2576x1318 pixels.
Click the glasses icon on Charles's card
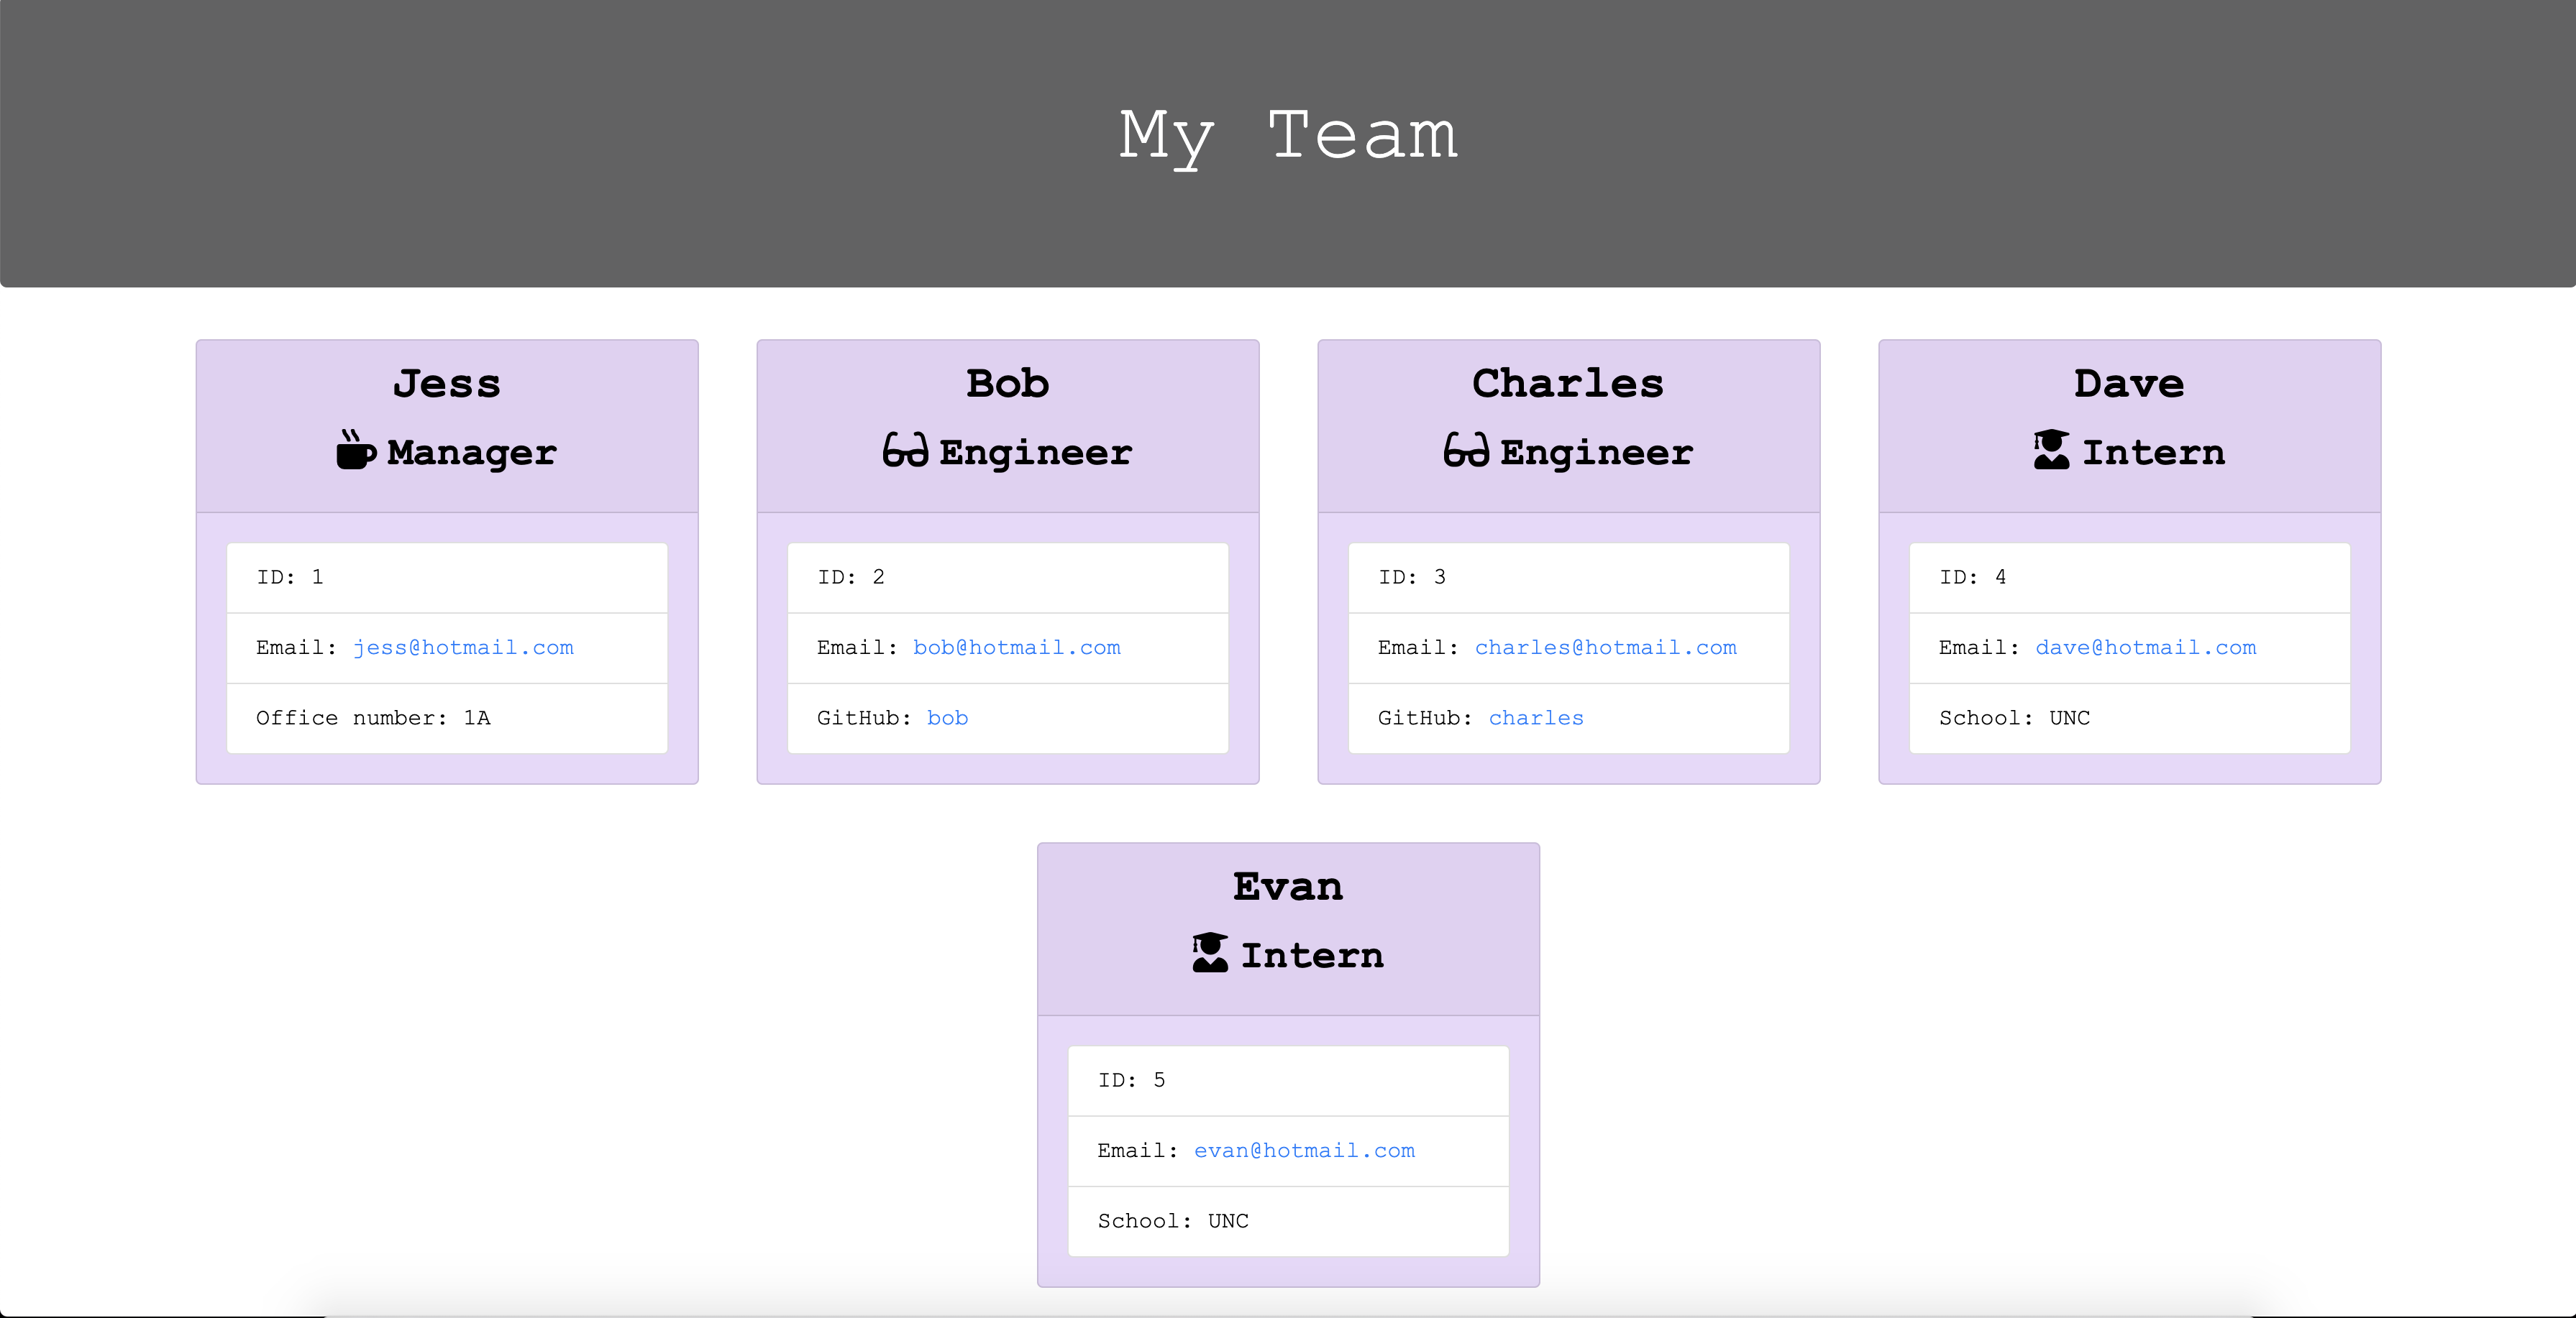[x=1466, y=451]
